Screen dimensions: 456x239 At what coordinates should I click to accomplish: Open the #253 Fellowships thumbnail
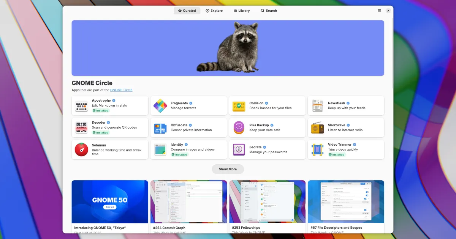click(267, 201)
